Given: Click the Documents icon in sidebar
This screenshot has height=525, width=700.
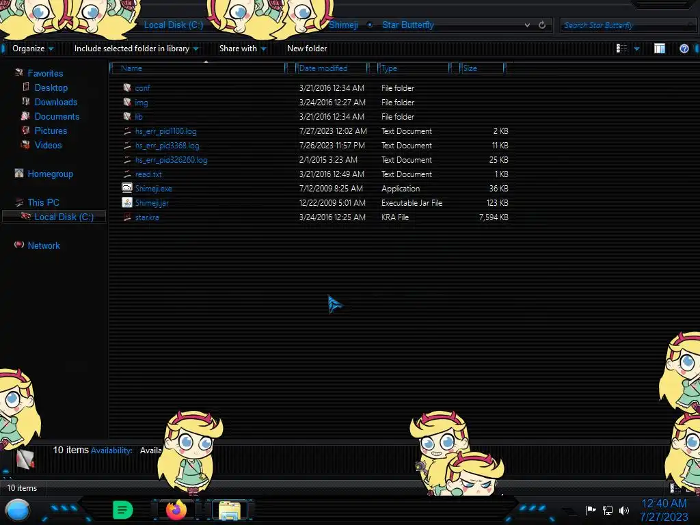Looking at the screenshot, I should tap(25, 116).
